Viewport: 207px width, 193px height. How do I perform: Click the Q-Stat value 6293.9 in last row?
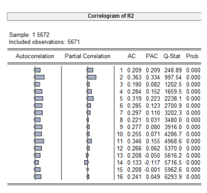pyautogui.click(x=173, y=177)
